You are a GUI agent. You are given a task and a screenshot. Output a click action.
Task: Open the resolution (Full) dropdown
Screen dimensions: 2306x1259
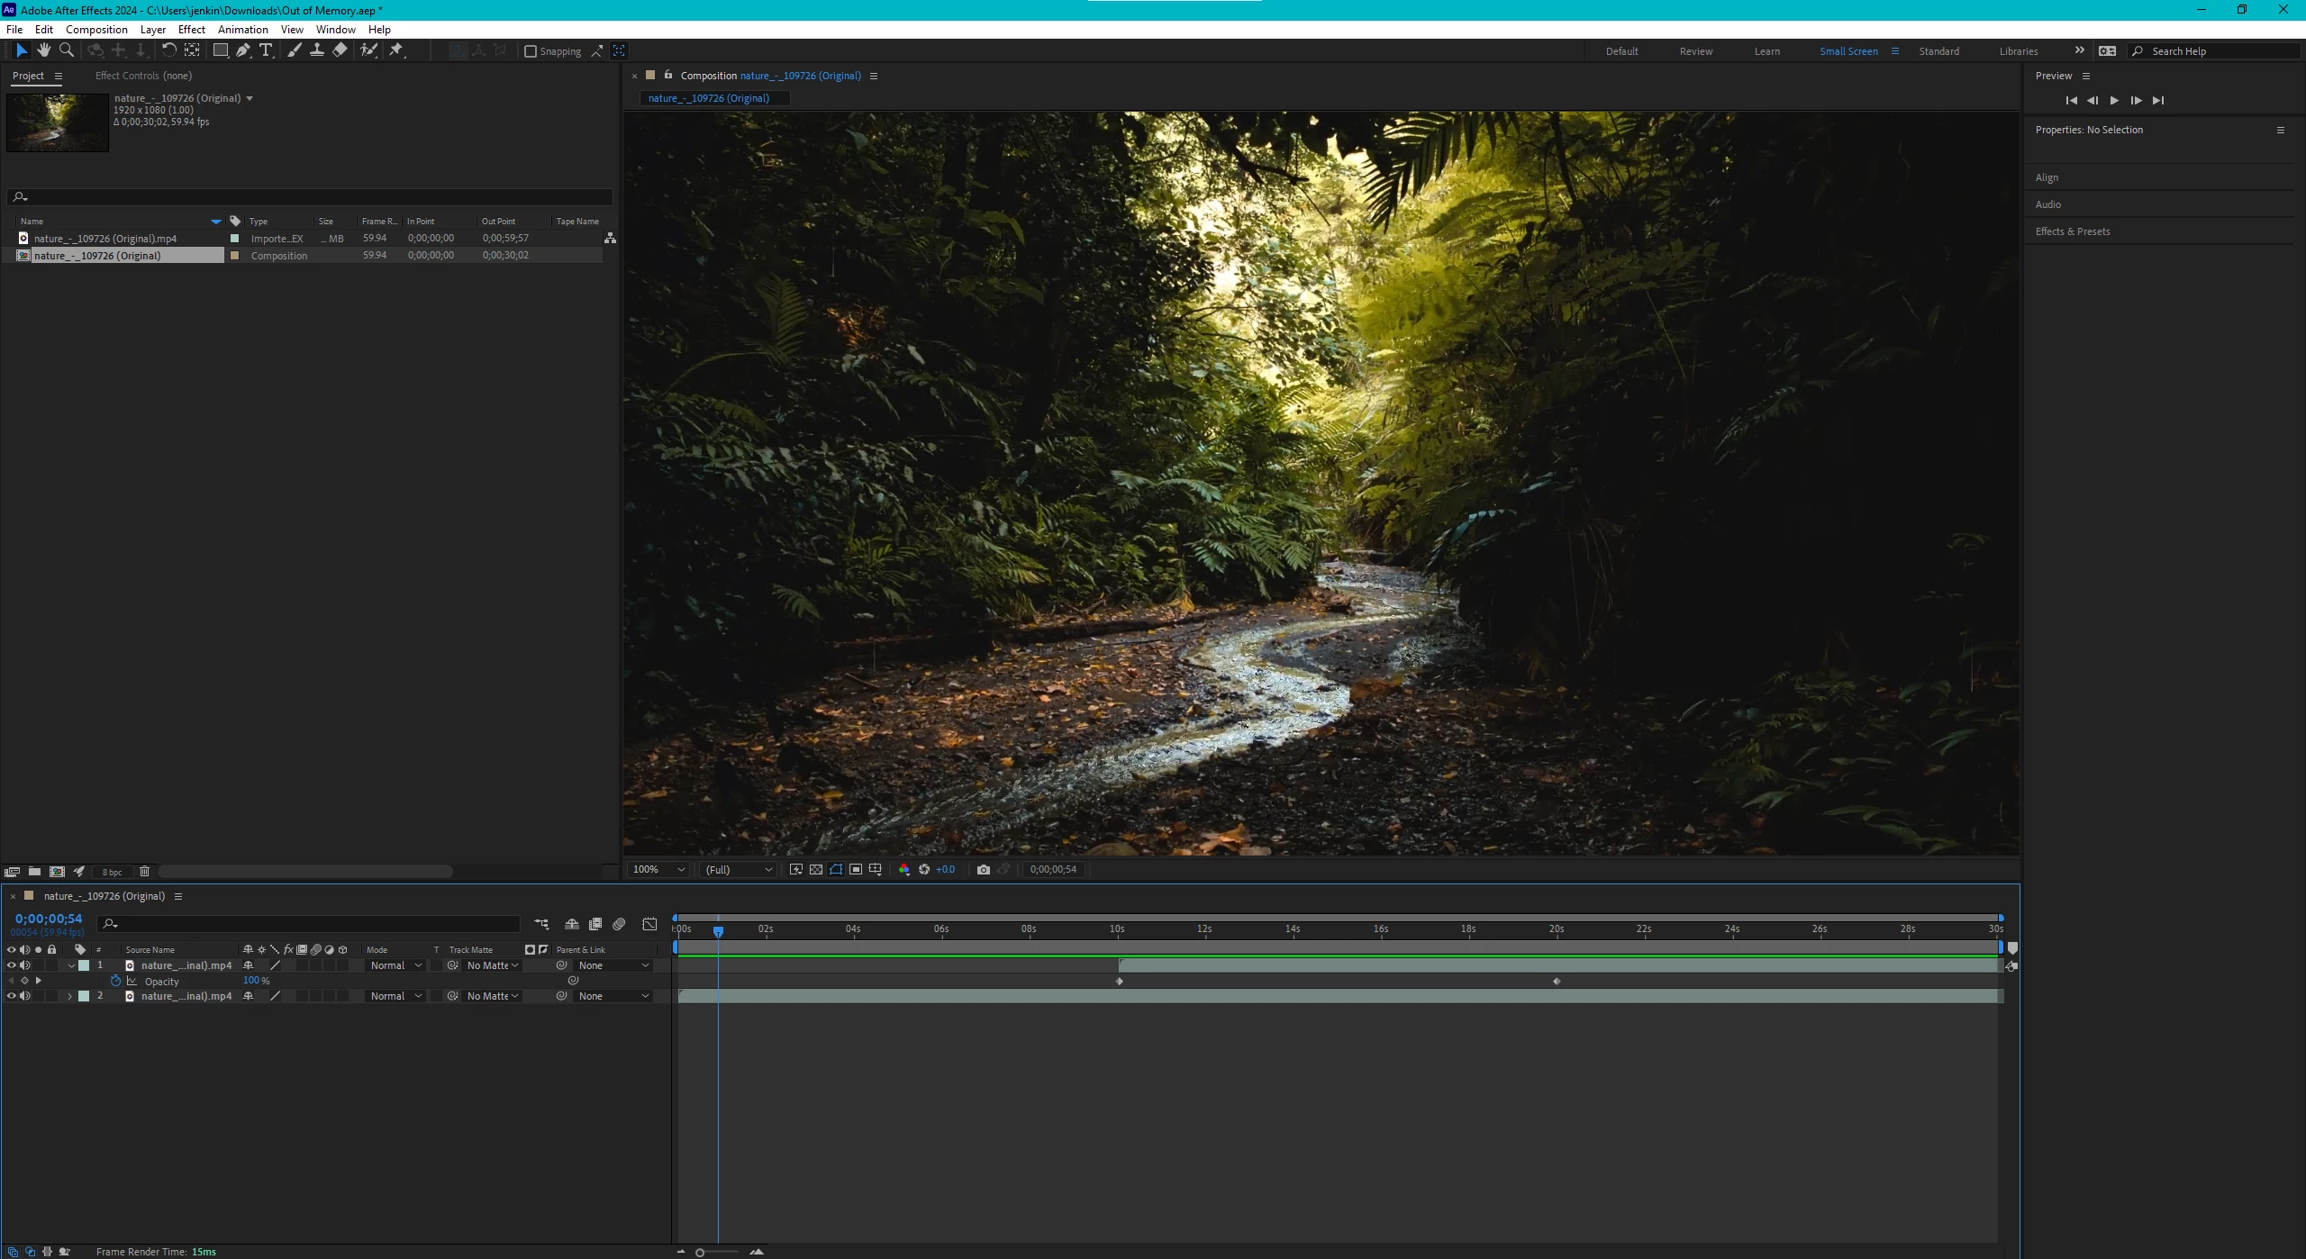738,869
